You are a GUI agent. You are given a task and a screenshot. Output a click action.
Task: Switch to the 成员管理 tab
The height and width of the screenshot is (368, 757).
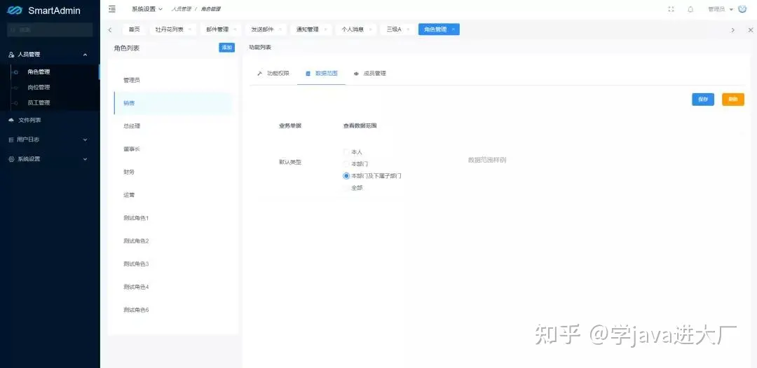coord(370,74)
